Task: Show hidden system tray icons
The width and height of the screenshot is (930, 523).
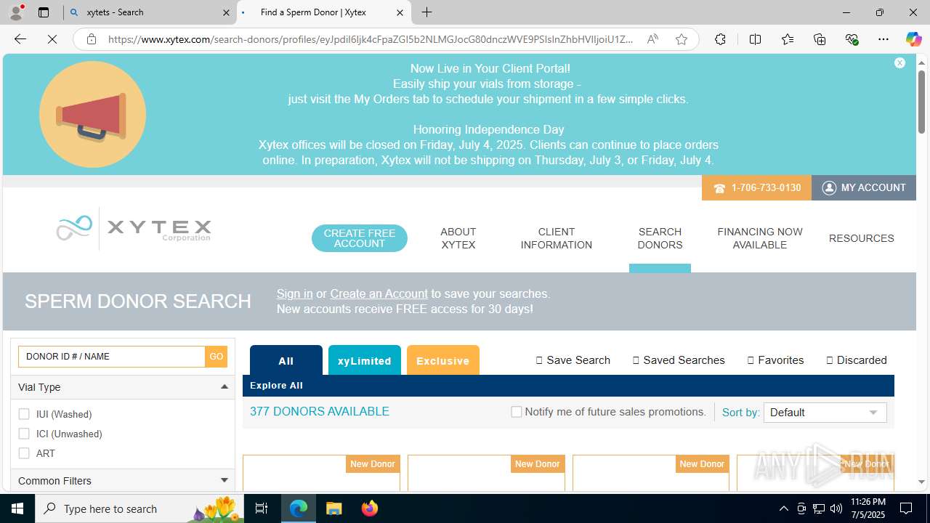Action: coord(783,508)
